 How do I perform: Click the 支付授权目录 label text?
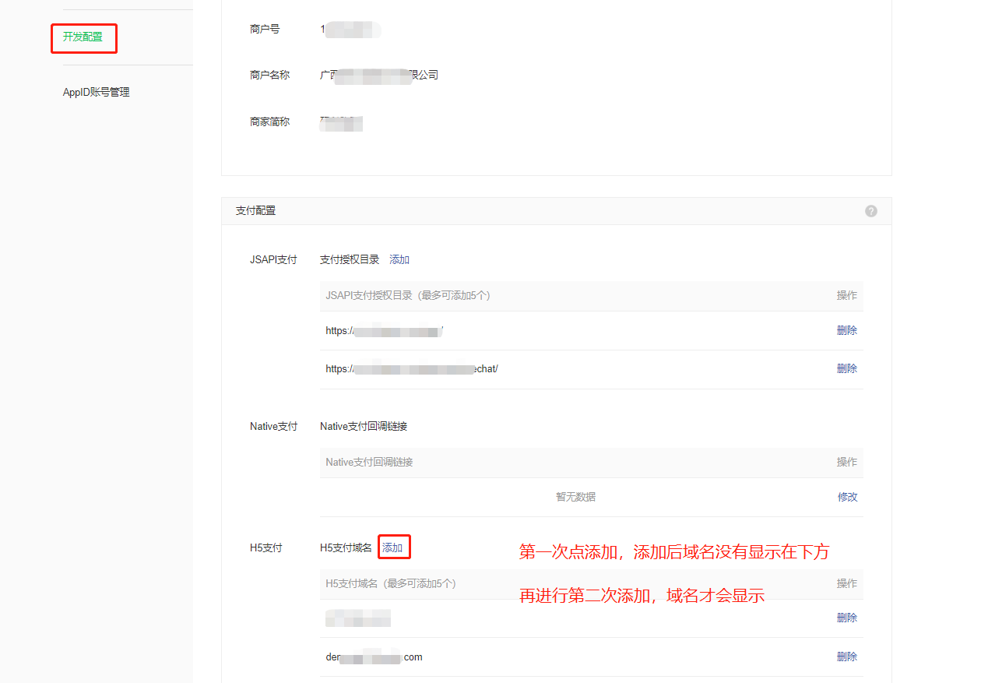pos(350,259)
